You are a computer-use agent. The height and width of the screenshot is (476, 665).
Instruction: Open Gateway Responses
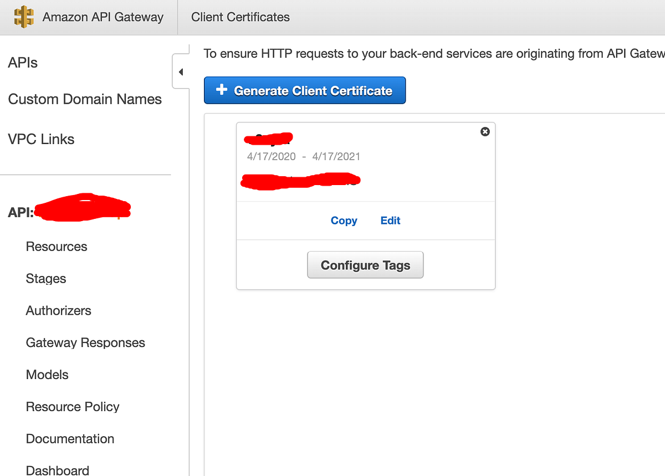[85, 342]
